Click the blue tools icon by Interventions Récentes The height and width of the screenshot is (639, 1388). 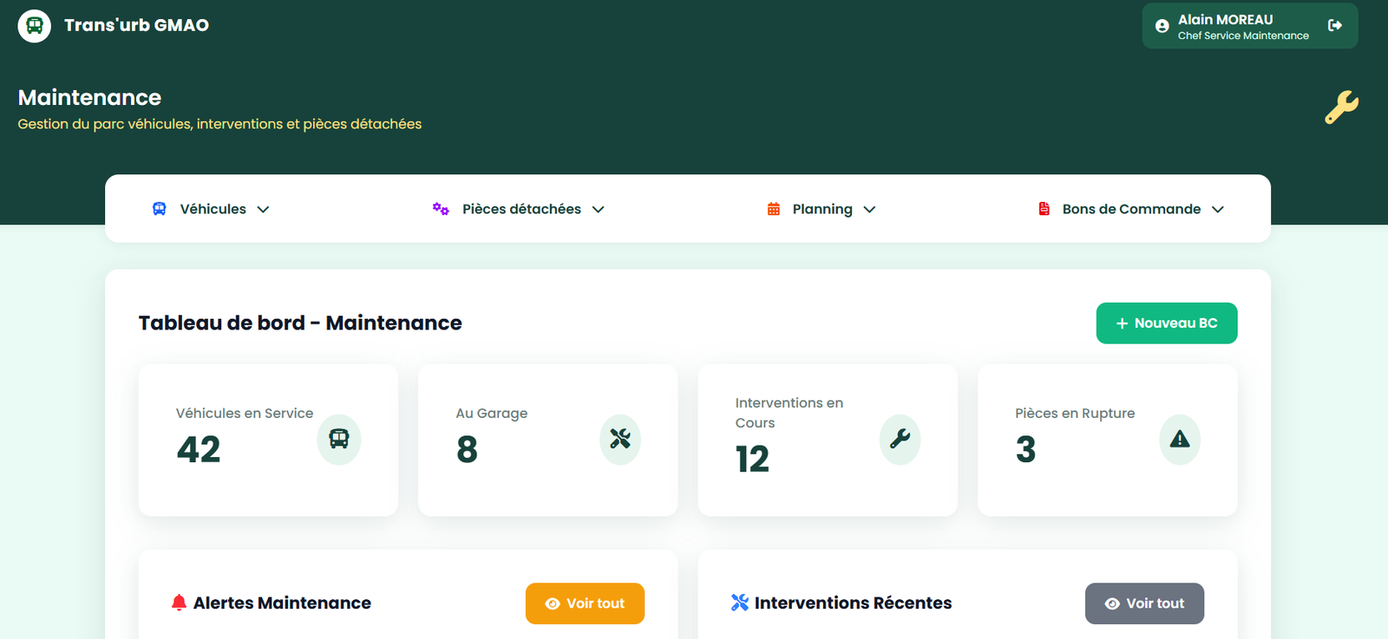(739, 603)
